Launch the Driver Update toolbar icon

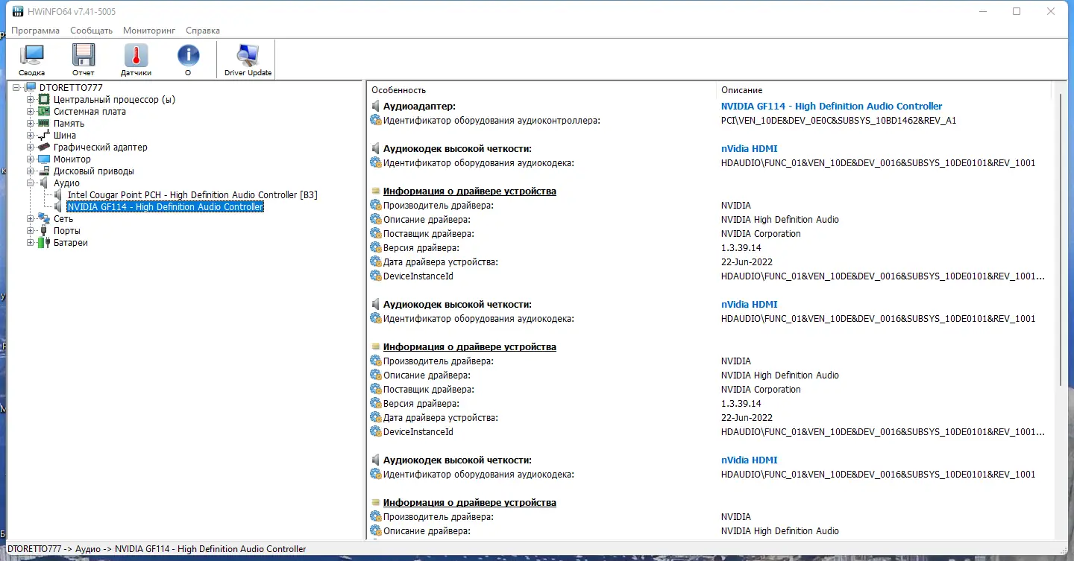click(x=248, y=56)
